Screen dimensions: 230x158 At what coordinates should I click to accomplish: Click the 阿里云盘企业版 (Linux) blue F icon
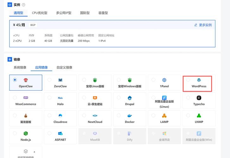click(x=164, y=98)
